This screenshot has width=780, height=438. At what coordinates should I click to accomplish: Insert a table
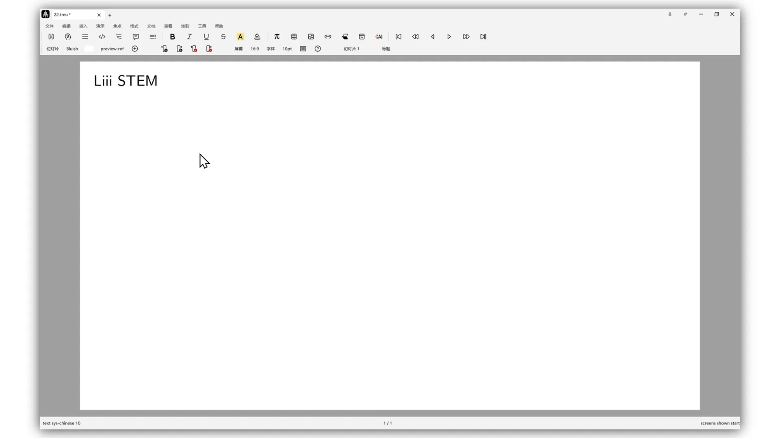[294, 36]
